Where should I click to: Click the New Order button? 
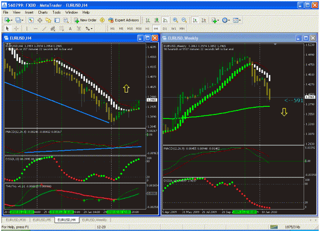tap(86, 20)
